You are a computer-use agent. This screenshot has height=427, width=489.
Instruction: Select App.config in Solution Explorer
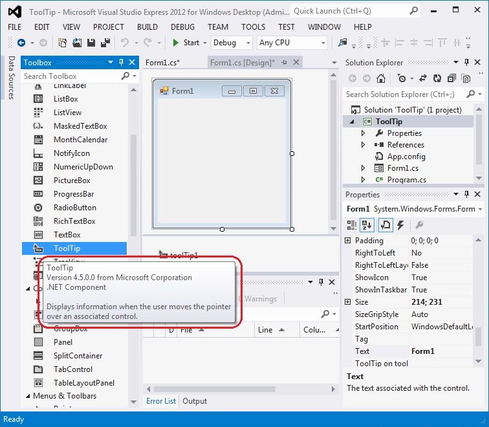406,157
